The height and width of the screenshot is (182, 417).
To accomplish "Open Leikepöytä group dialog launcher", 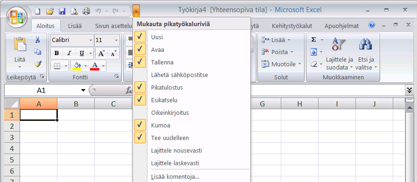I will click(42, 77).
